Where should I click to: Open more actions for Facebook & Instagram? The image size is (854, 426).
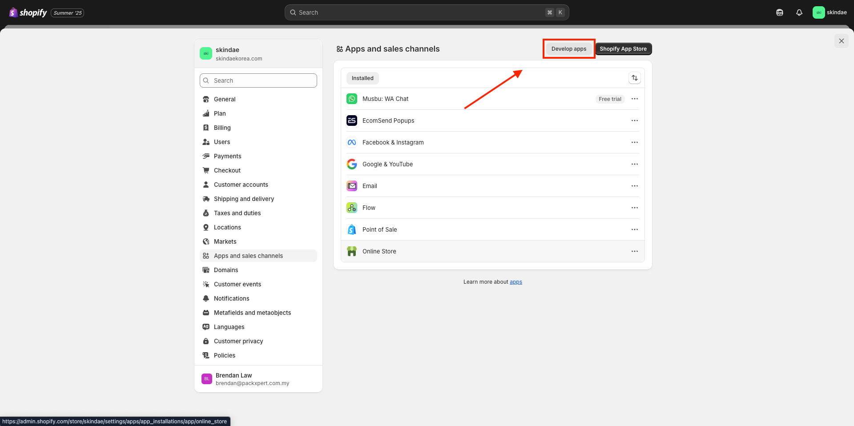tap(635, 142)
